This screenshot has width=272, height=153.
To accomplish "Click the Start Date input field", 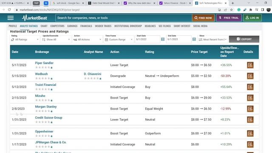I will 147,40.
